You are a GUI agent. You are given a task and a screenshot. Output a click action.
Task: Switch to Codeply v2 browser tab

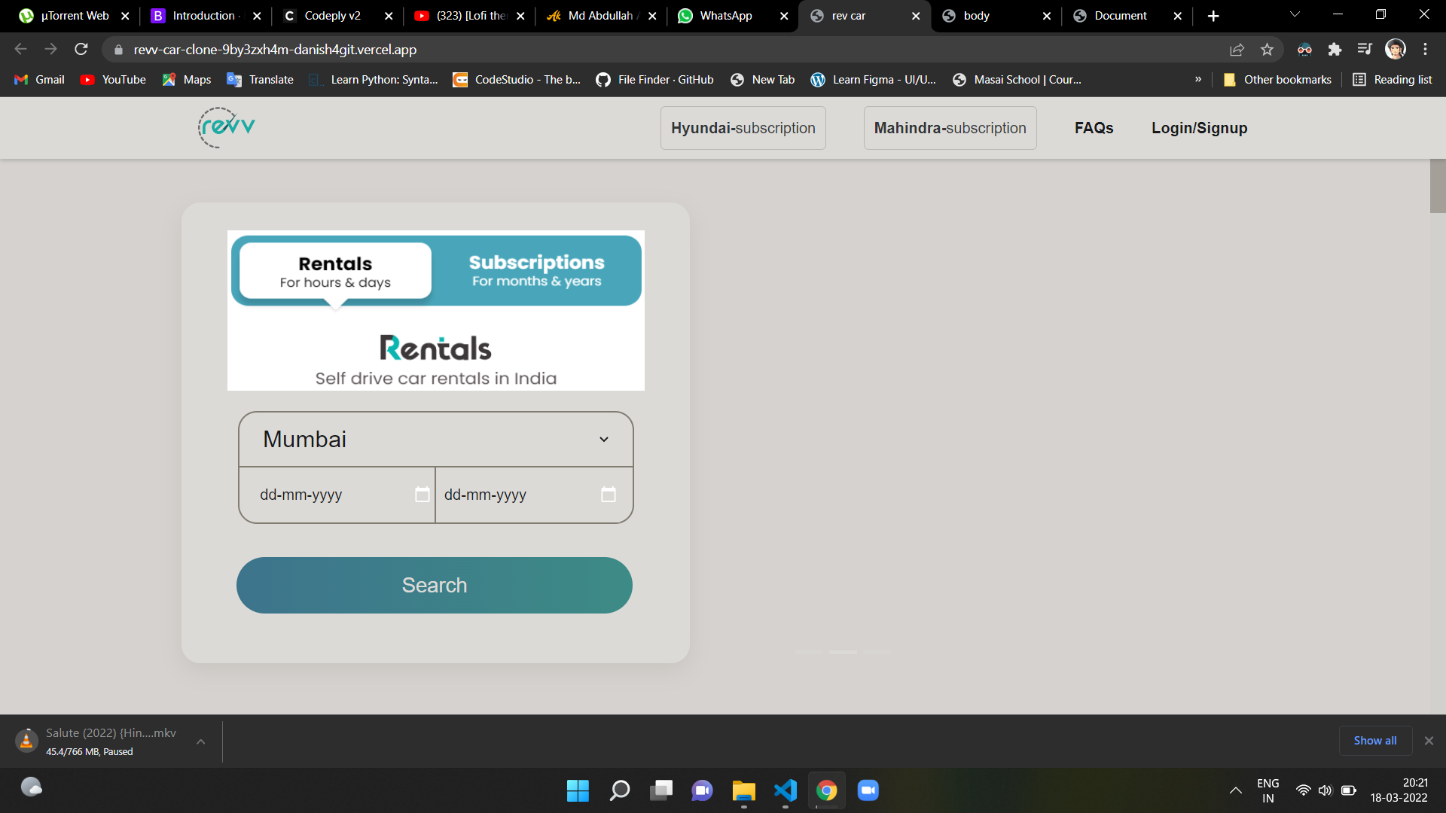tap(333, 16)
